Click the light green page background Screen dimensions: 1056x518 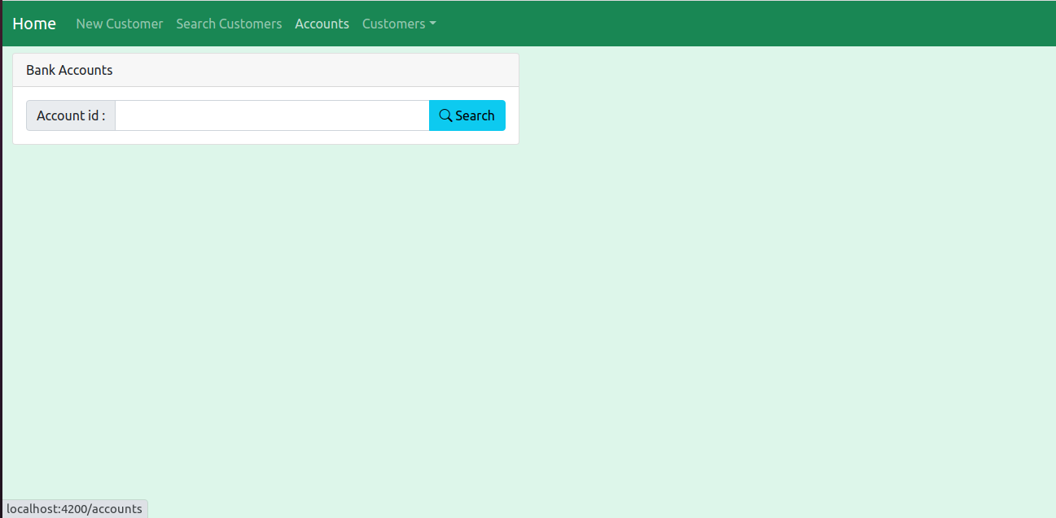733,309
